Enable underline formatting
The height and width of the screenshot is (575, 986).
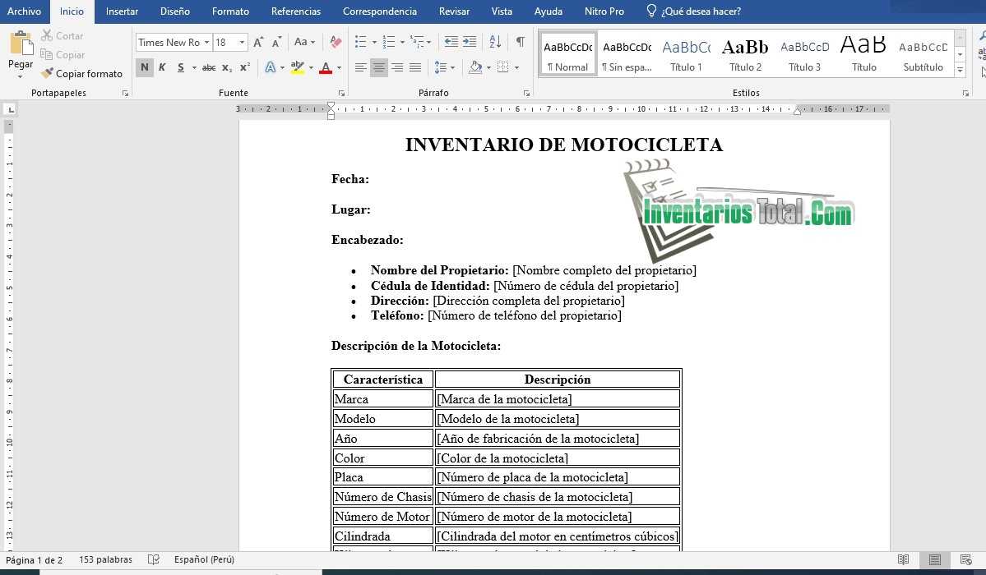point(180,67)
